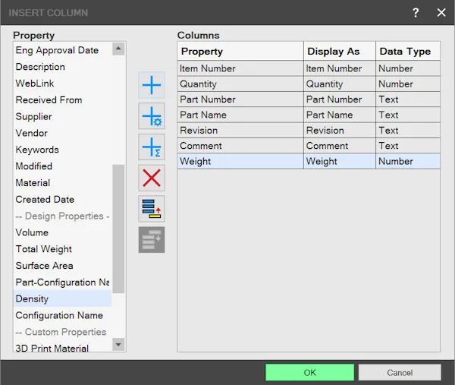Click Part Name's Display As cell
Viewport: 455px width, 385px height.
click(x=340, y=115)
